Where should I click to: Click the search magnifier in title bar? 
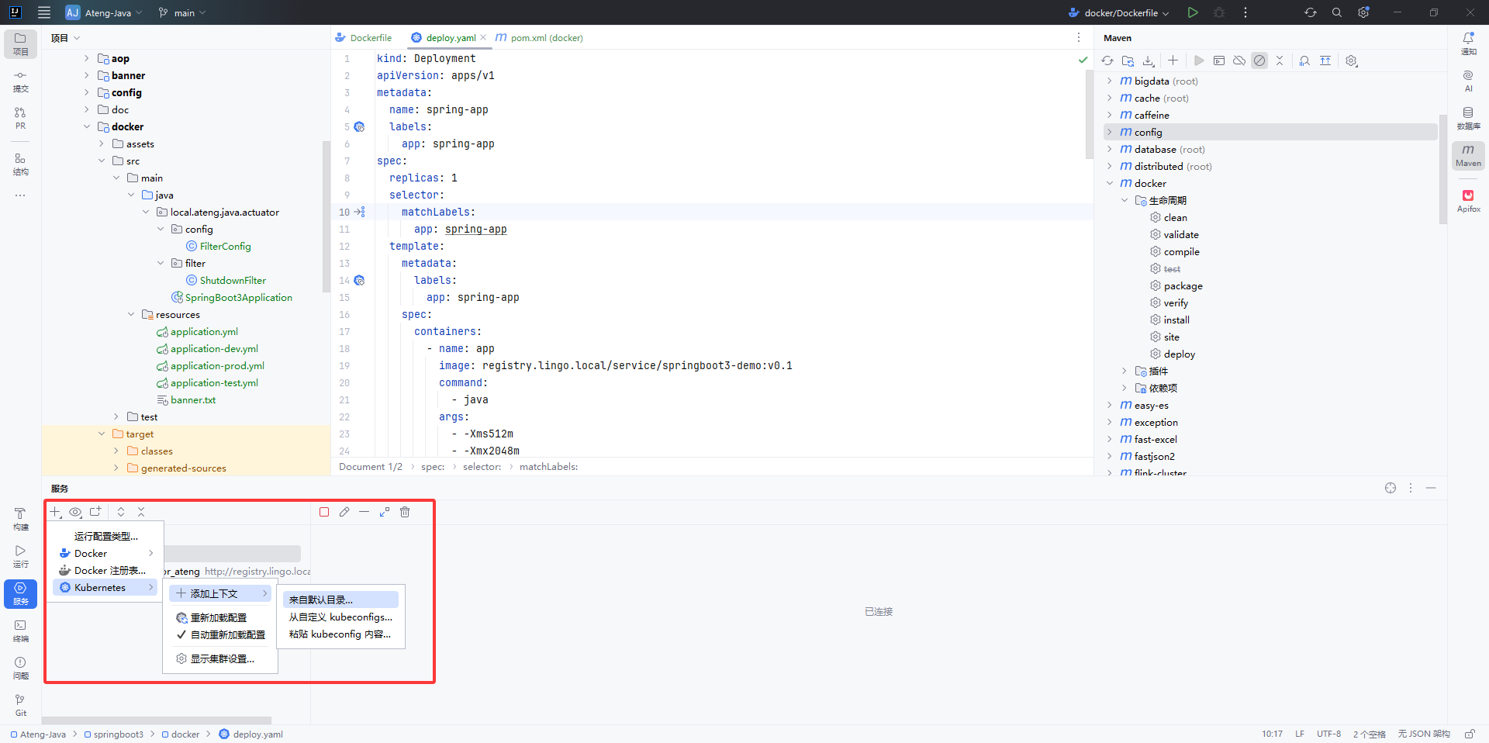1337,12
